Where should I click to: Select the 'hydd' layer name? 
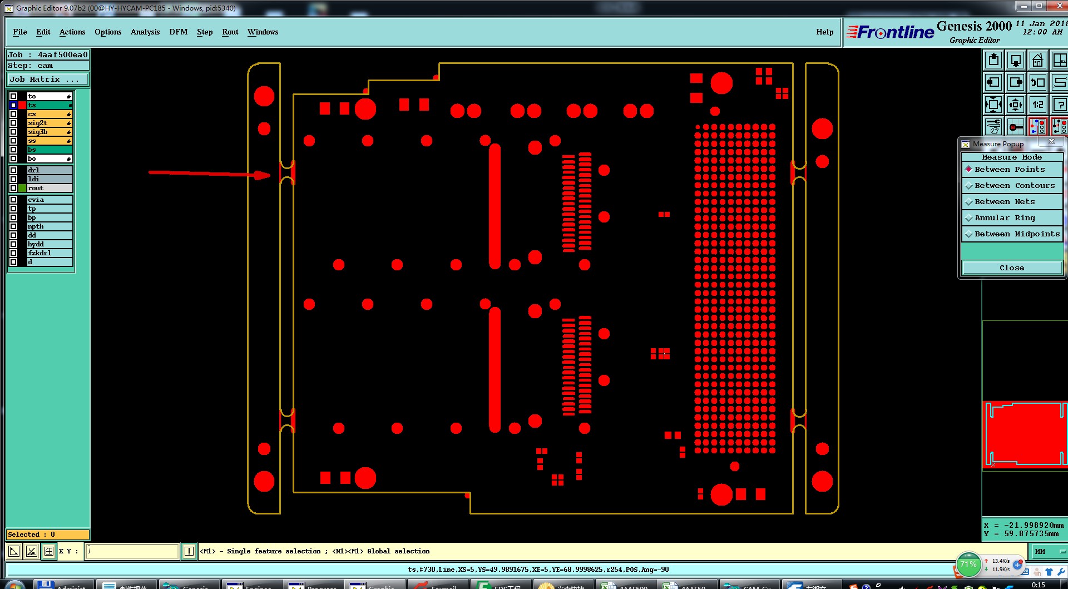pos(50,244)
